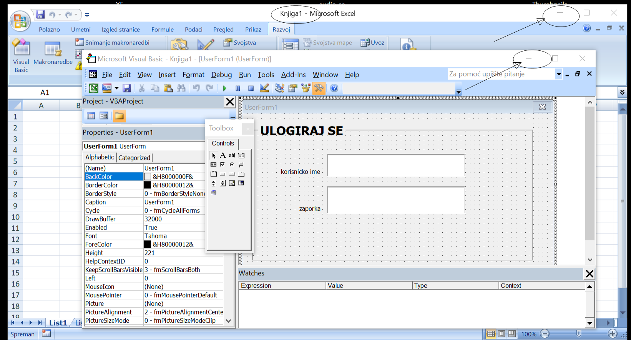The height and width of the screenshot is (340, 631).
Task: Switch to the Categorized properties tab
Action: click(134, 158)
